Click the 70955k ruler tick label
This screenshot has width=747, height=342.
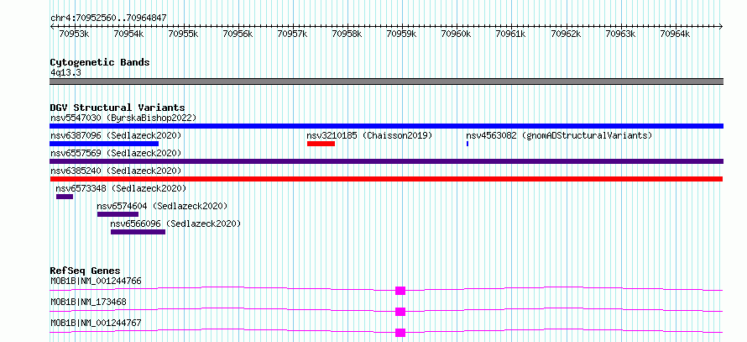coord(184,34)
